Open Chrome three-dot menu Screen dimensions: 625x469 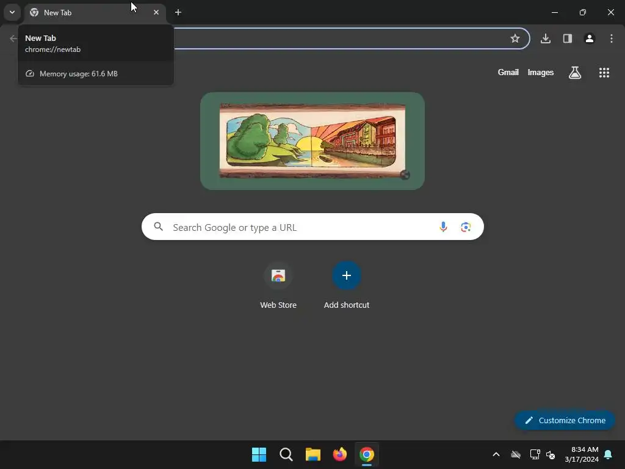pos(612,38)
